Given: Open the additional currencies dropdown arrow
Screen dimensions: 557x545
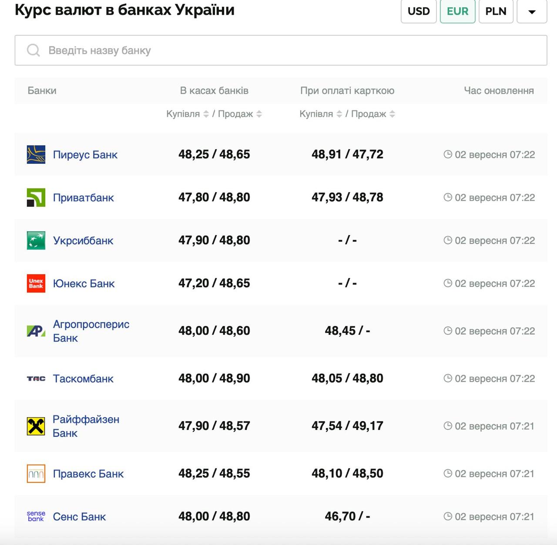Looking at the screenshot, I should tap(532, 12).
